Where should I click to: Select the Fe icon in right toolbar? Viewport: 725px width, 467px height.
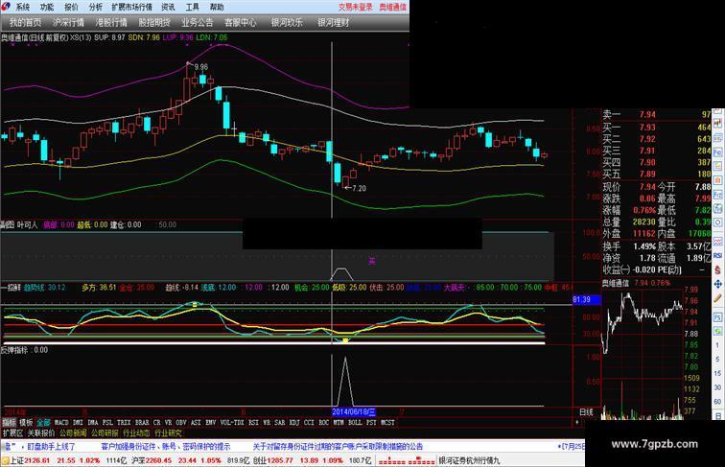coord(717,152)
